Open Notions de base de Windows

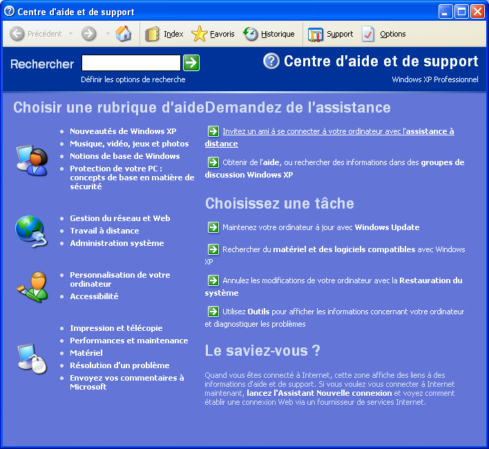click(125, 156)
